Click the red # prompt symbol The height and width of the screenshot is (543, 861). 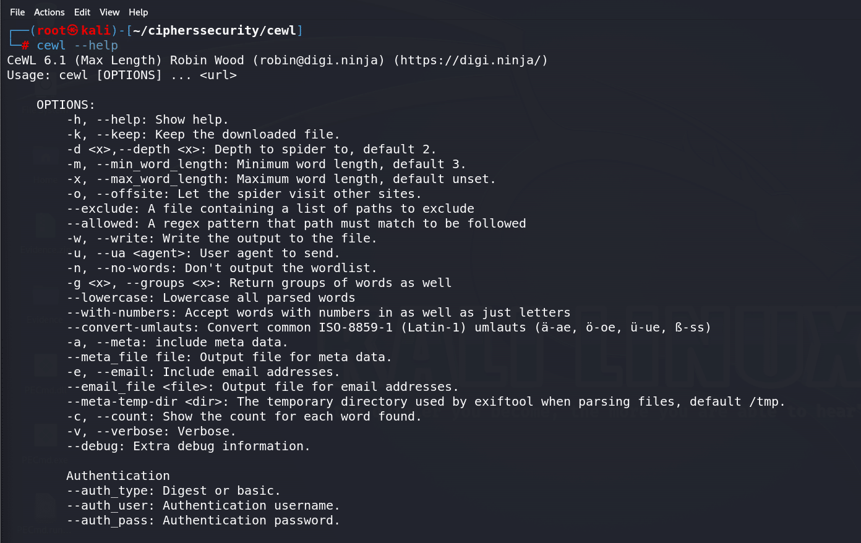point(25,45)
